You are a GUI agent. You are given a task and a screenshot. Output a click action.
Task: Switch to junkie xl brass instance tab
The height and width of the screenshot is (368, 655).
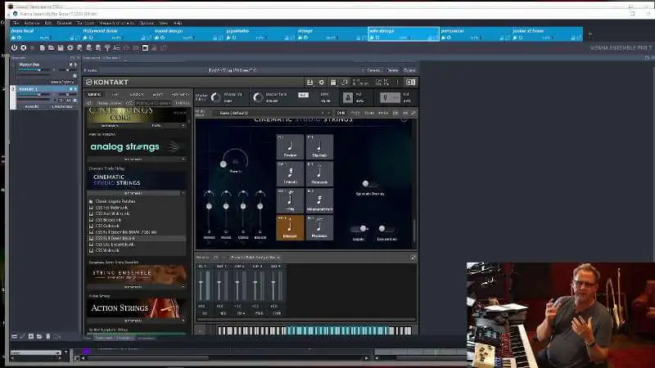(x=547, y=34)
